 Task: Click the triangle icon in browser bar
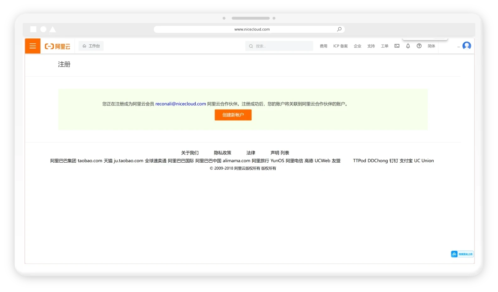[53, 29]
